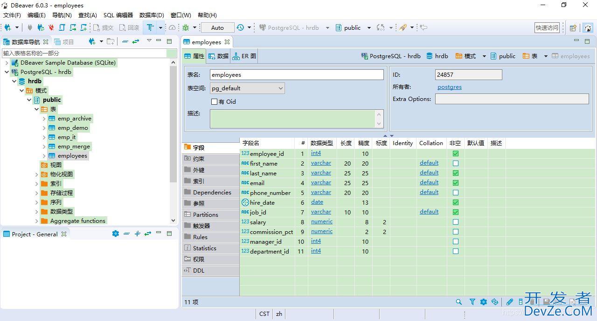
Task: Click new connection icon in navigator panel
Action: [x=92, y=41]
